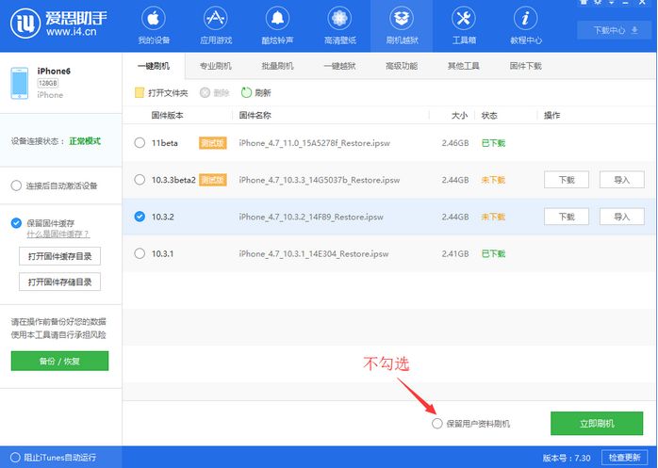This screenshot has width=658, height=468.
Task: Open the 高清壁纸 wallpaper section
Action: 339,25
